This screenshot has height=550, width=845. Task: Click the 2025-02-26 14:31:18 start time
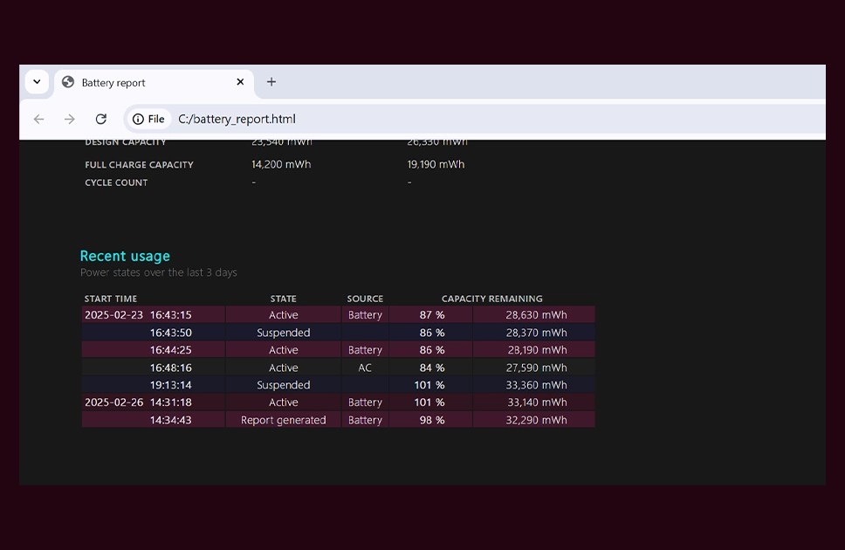[138, 402]
